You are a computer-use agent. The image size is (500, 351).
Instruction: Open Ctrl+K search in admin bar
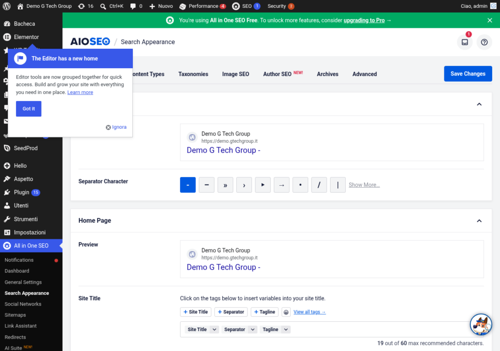tap(112, 6)
